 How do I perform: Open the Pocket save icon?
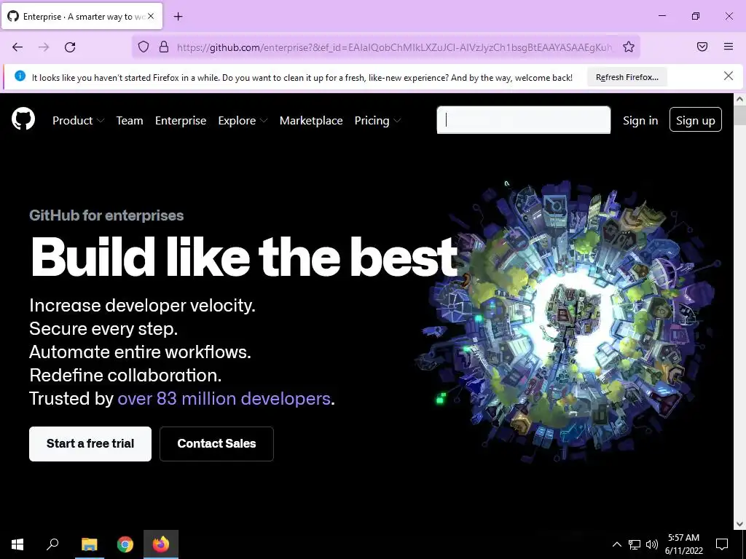tap(702, 47)
